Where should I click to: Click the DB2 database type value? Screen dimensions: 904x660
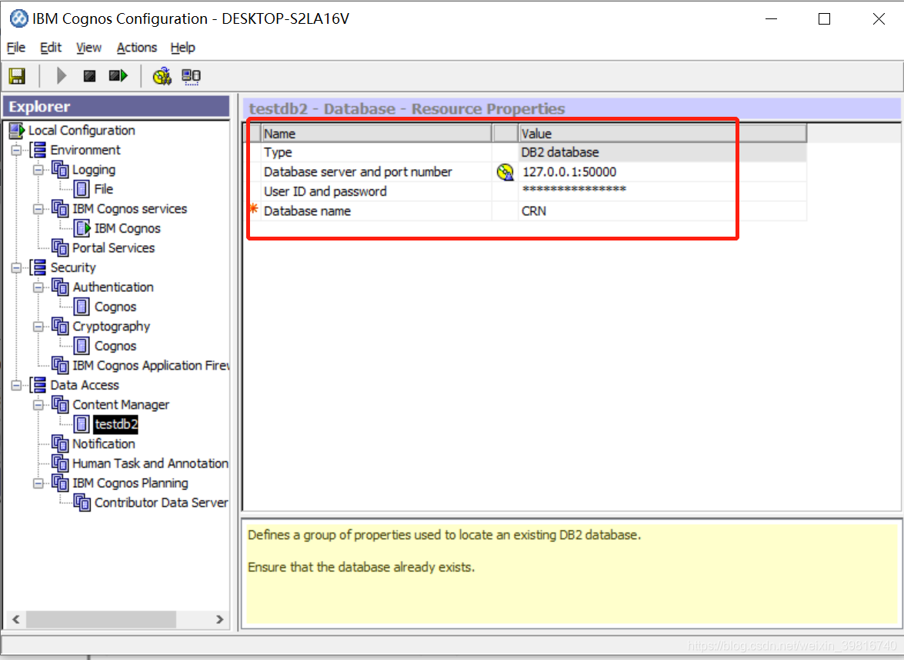[x=662, y=153]
